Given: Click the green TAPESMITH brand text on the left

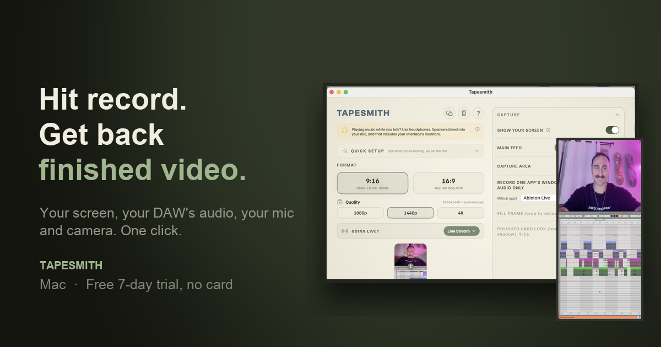Looking at the screenshot, I should (71, 265).
